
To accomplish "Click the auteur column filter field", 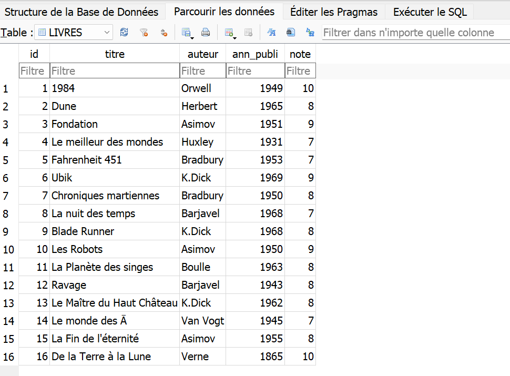I will coord(202,71).
